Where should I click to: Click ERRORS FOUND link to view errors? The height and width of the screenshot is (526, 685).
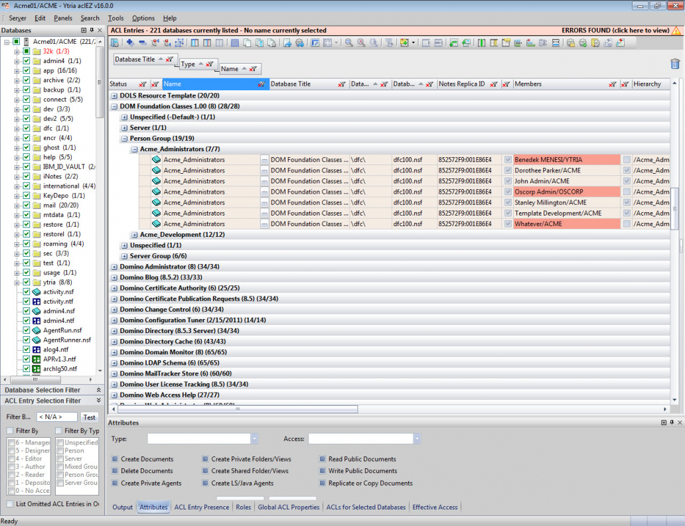coord(615,31)
